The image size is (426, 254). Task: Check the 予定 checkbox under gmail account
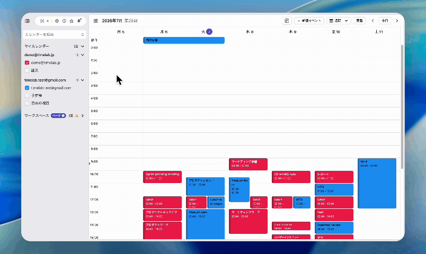coord(27,96)
